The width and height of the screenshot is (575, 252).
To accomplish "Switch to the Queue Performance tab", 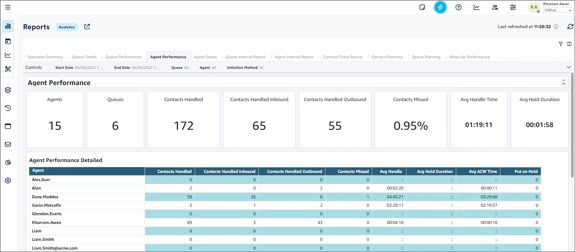I will coord(123,57).
